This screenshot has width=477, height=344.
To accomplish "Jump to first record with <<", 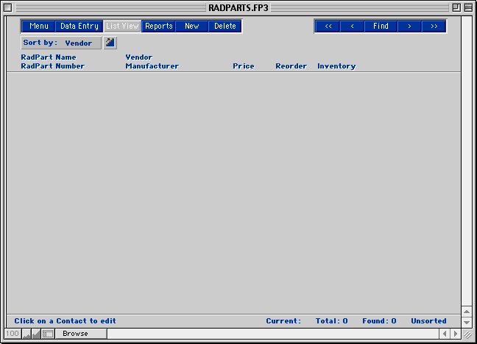I will (328, 27).
